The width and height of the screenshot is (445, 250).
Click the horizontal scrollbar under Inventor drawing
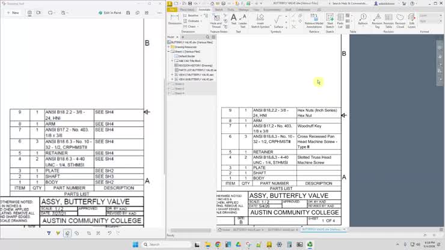[x=191, y=230]
